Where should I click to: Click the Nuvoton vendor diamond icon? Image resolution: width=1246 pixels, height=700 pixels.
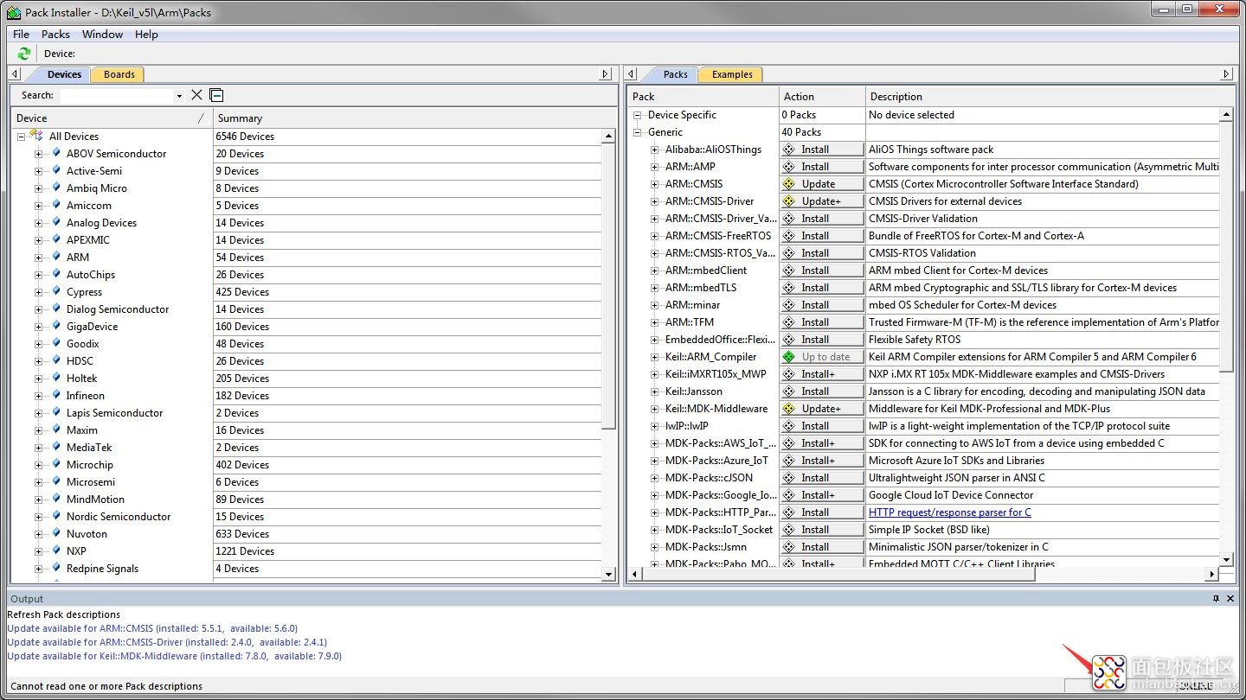pos(56,533)
